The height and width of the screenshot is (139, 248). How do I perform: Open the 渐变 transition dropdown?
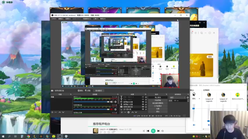pos(177,98)
